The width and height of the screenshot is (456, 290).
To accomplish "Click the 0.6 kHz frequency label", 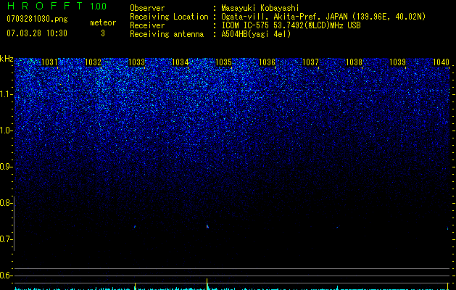I will coord(6,275).
